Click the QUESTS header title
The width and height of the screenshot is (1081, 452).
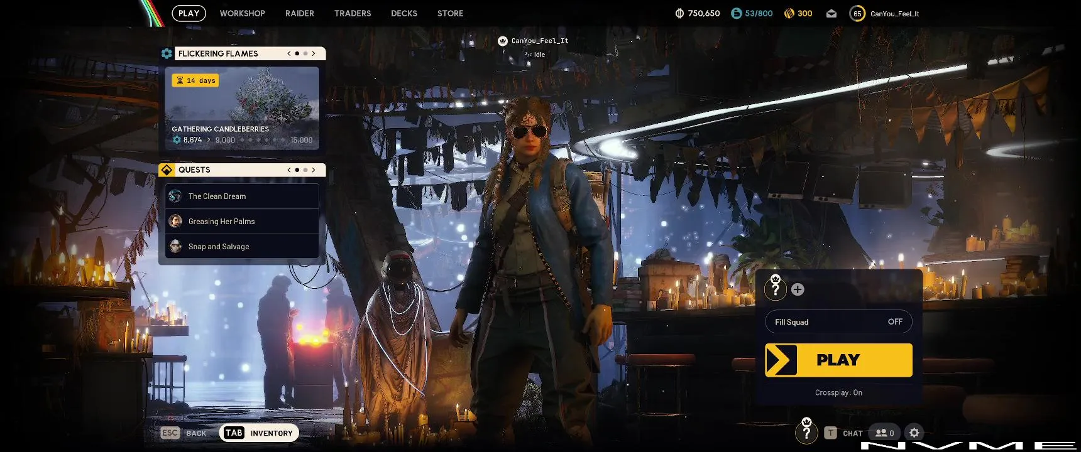[194, 169]
